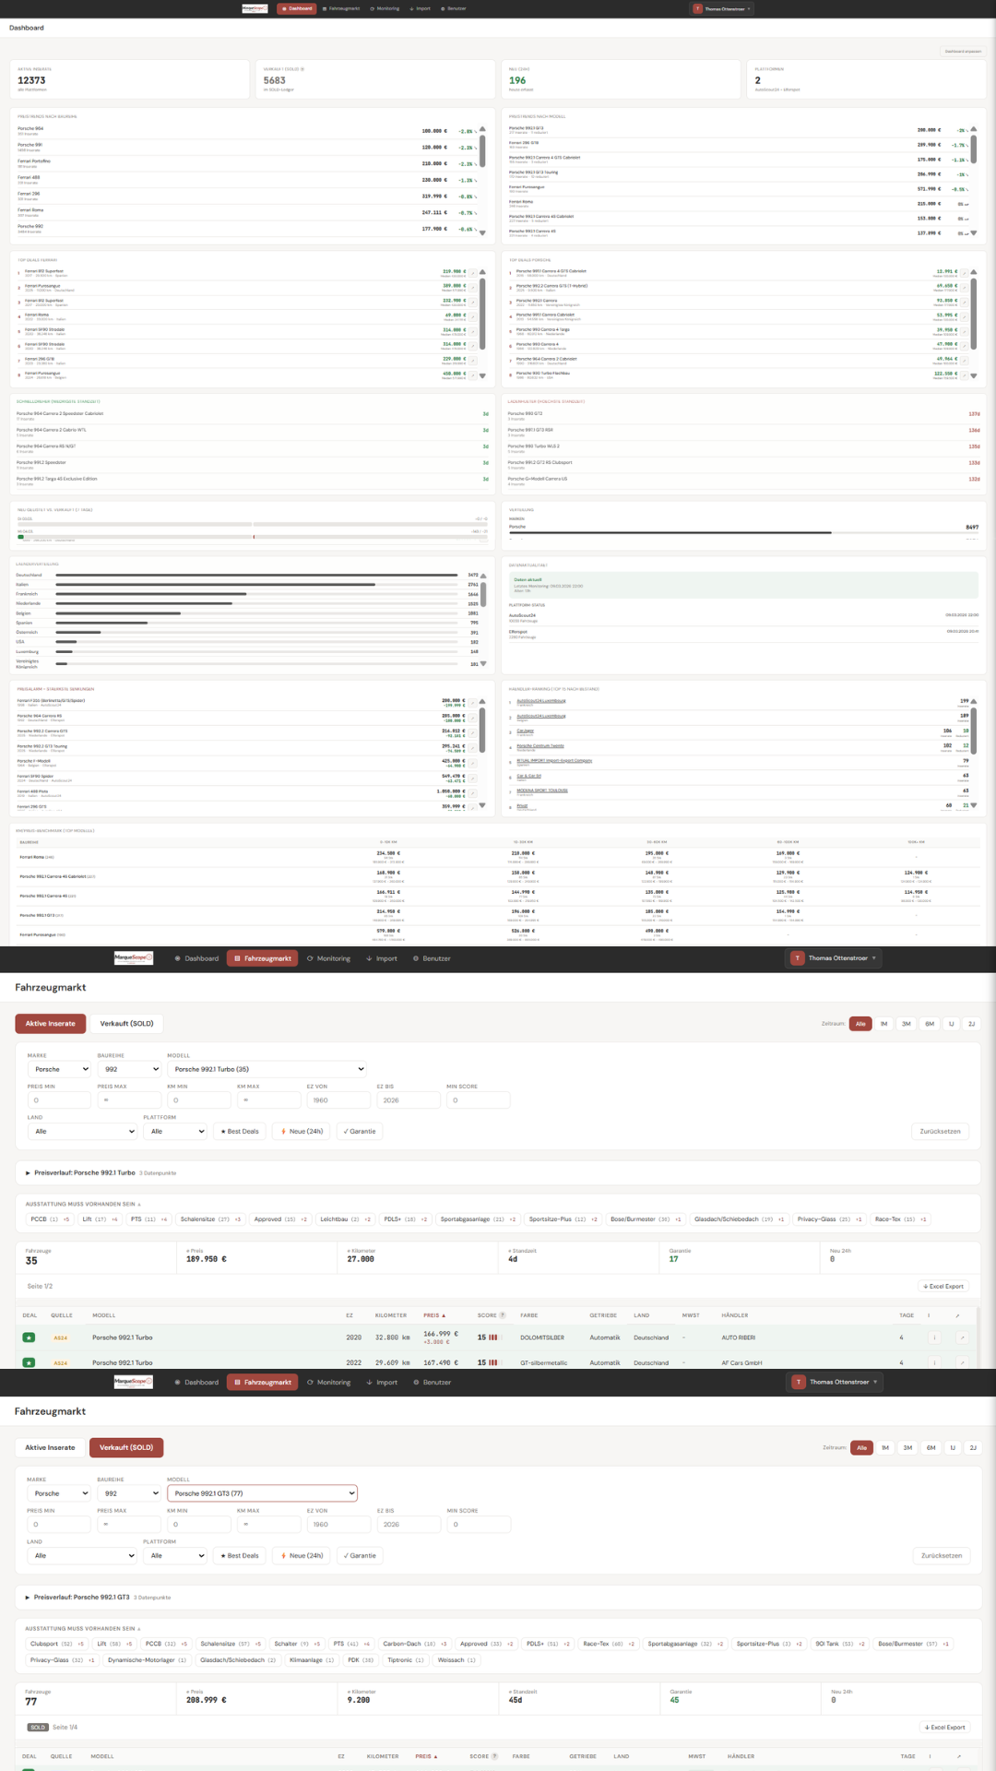Image resolution: width=996 pixels, height=1771 pixels.
Task: Open external link icon on the AUTO RIBERI row
Action: (x=962, y=1337)
